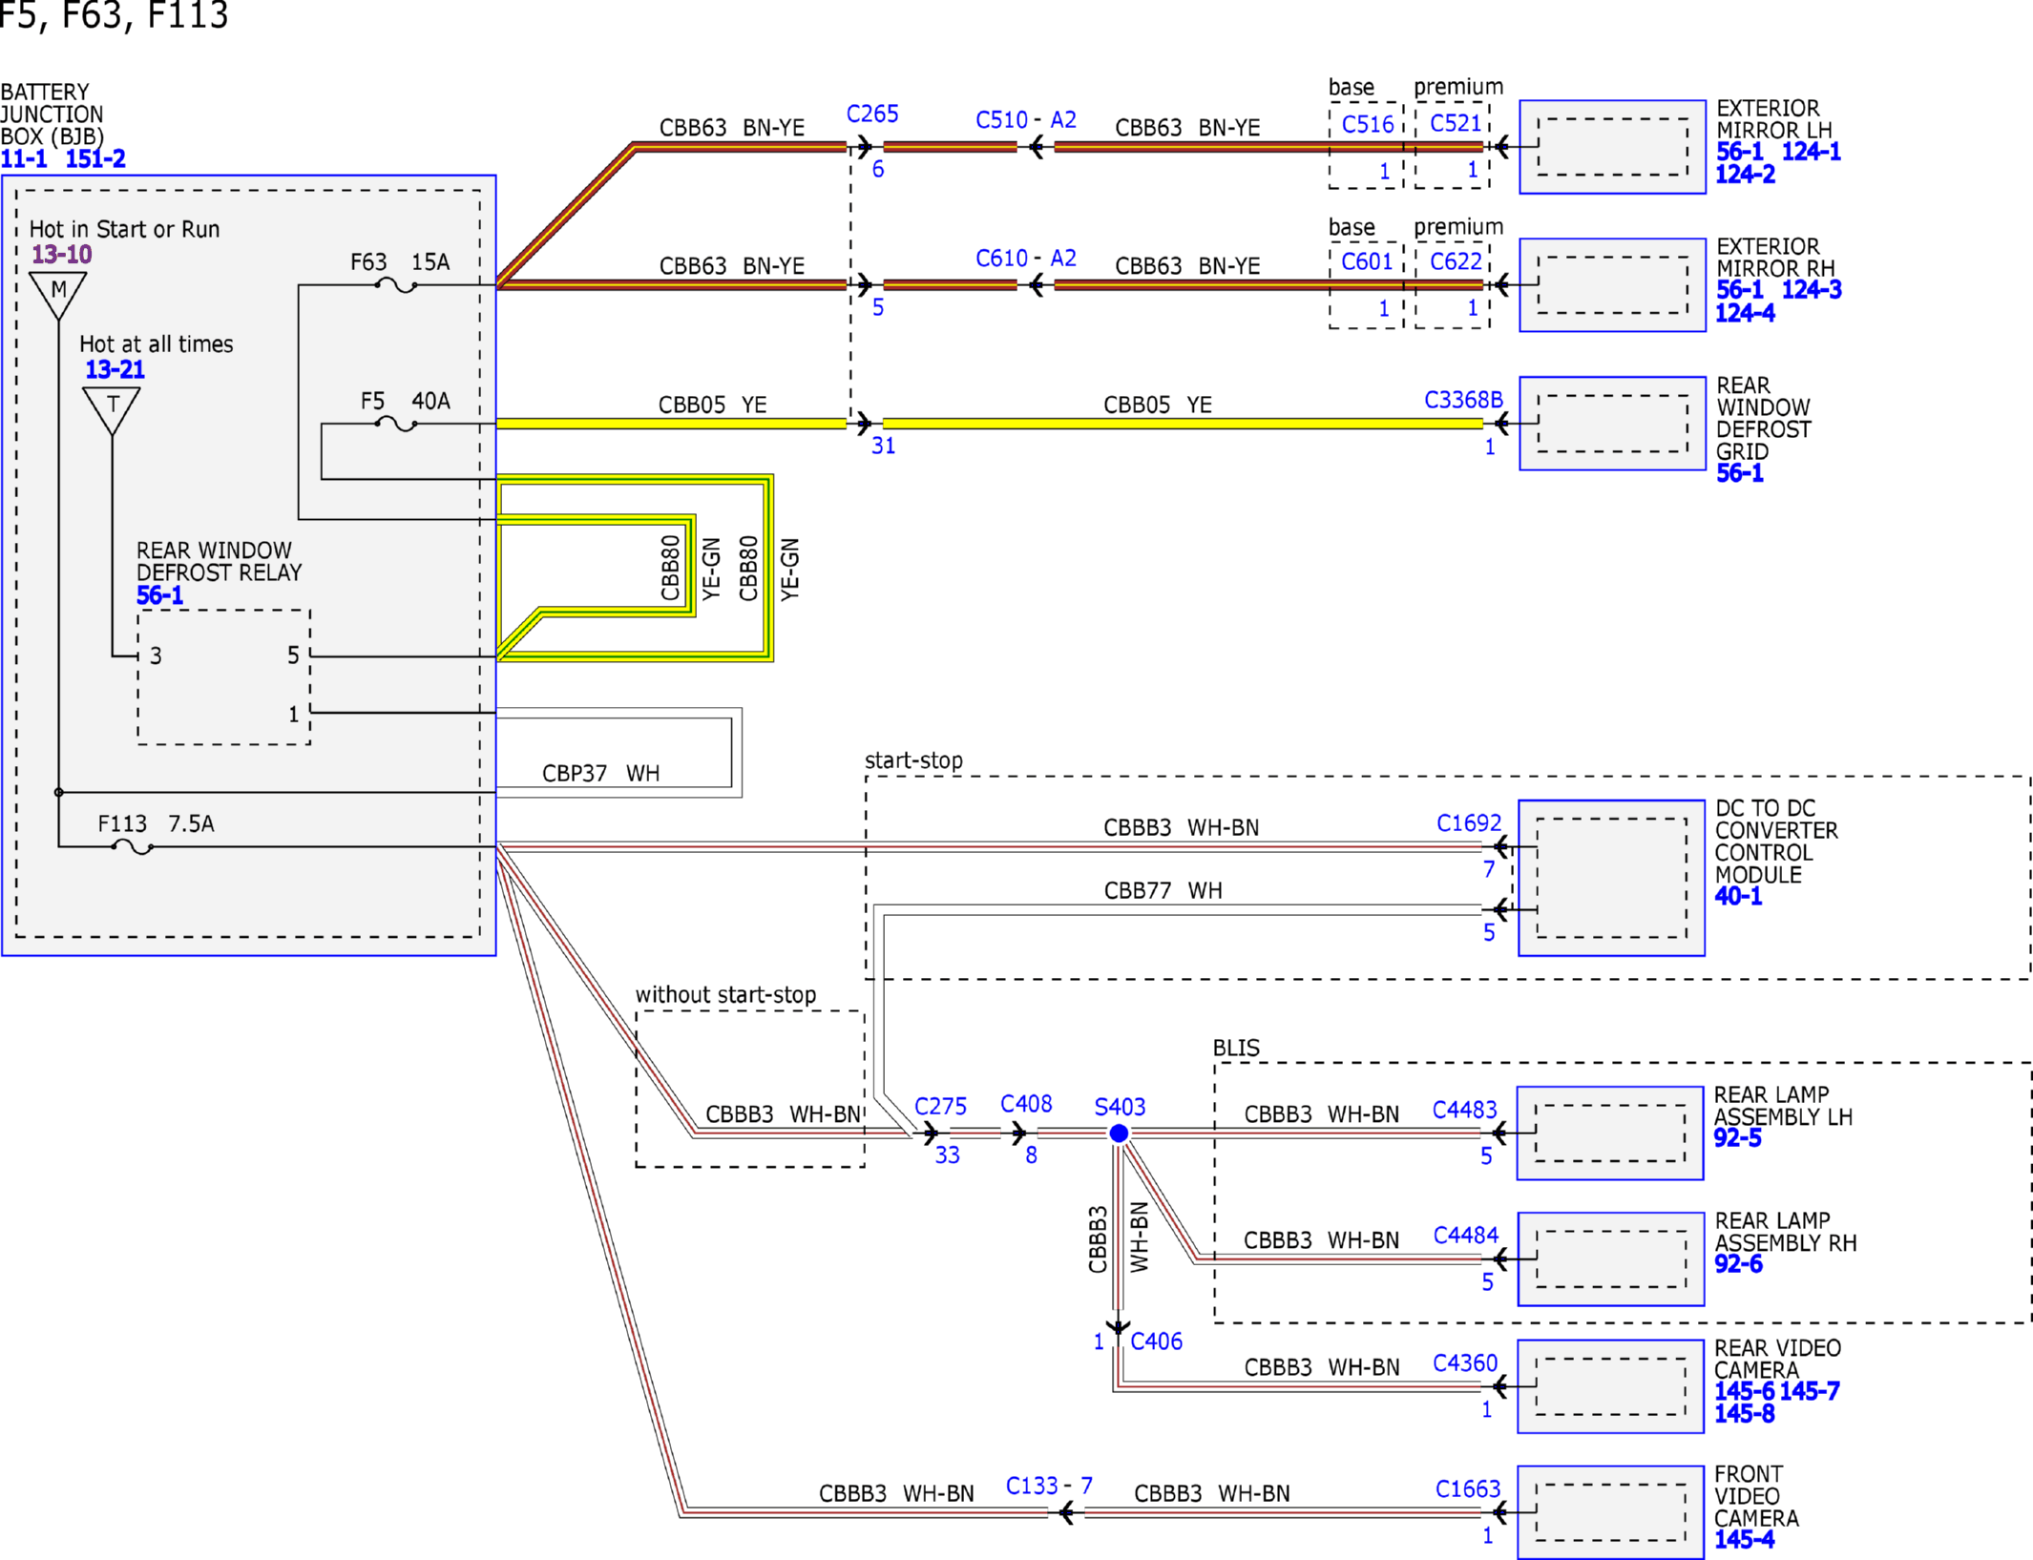Open connector C1663 label
Viewport: 2033px width, 1560px height.
click(x=1468, y=1489)
